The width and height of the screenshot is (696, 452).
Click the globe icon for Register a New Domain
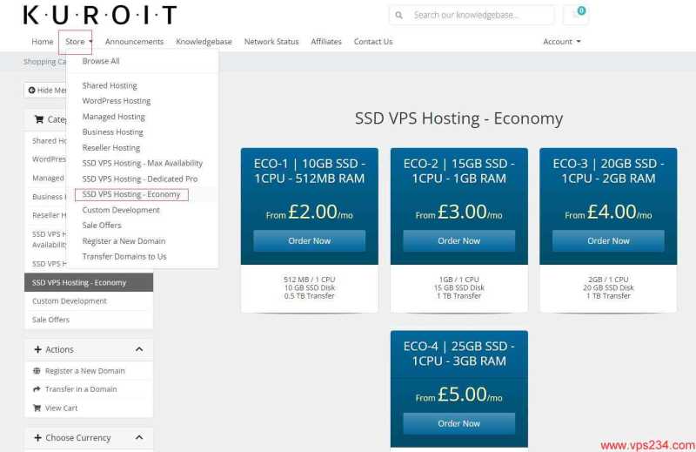click(37, 371)
